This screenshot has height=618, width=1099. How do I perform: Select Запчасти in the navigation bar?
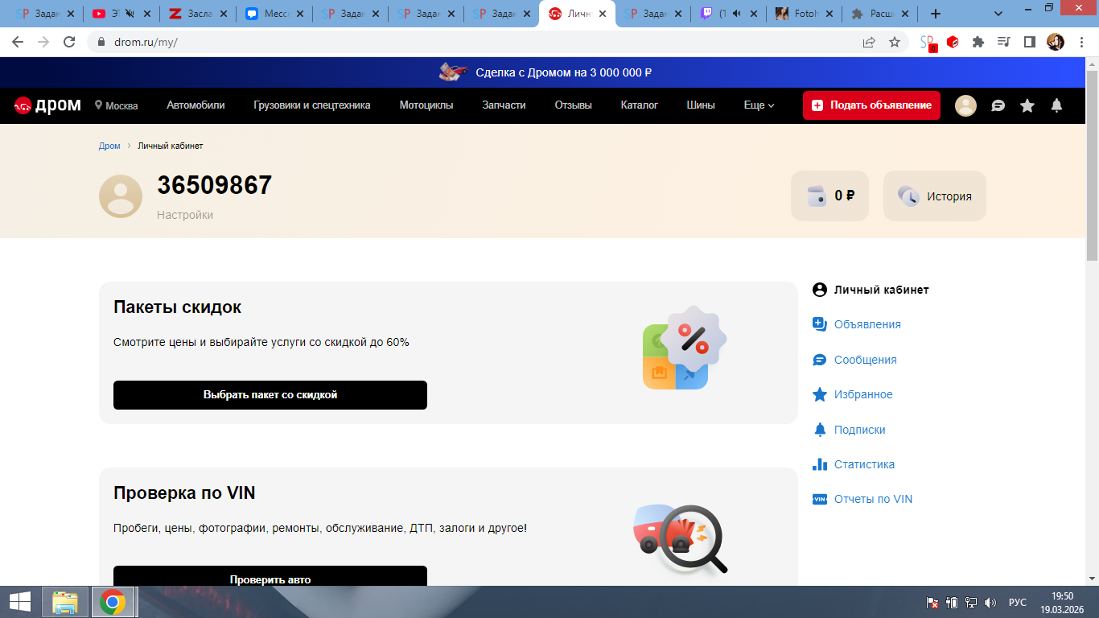click(x=504, y=105)
